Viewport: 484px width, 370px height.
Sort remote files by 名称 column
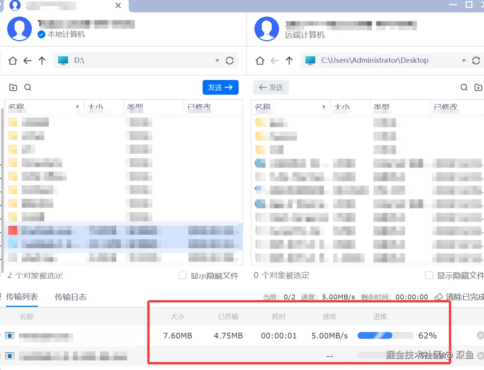pyautogui.click(x=290, y=107)
